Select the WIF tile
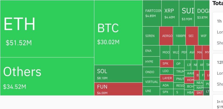Screen dimensions: 223x109 (204, 36)
